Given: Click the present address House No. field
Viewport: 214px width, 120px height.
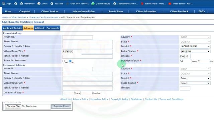Looking at the screenshot, I should [78, 37].
